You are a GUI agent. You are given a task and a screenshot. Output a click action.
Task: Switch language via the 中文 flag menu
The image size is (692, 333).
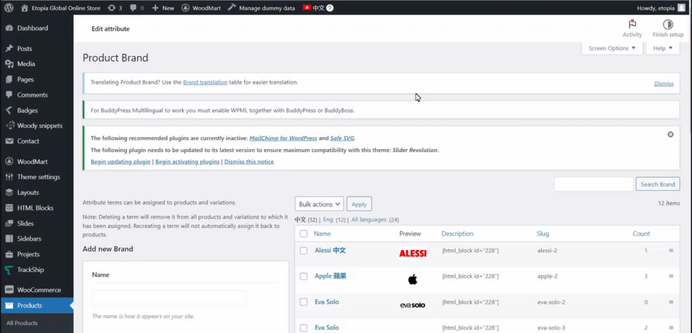coord(313,8)
